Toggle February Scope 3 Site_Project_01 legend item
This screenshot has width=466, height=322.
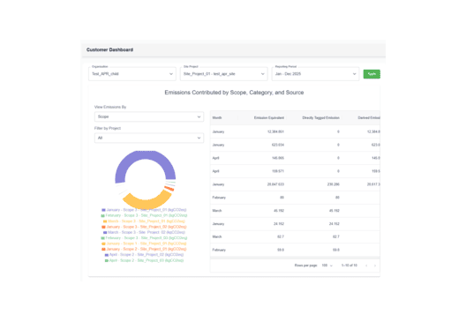click(144, 215)
